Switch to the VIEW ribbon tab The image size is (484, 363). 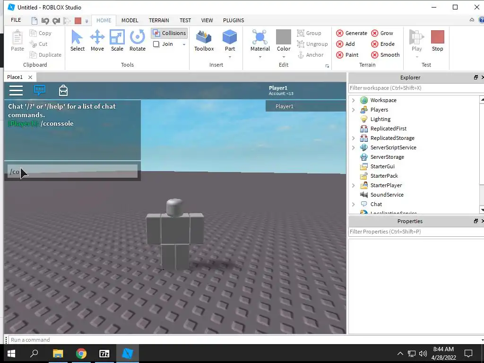tap(207, 20)
